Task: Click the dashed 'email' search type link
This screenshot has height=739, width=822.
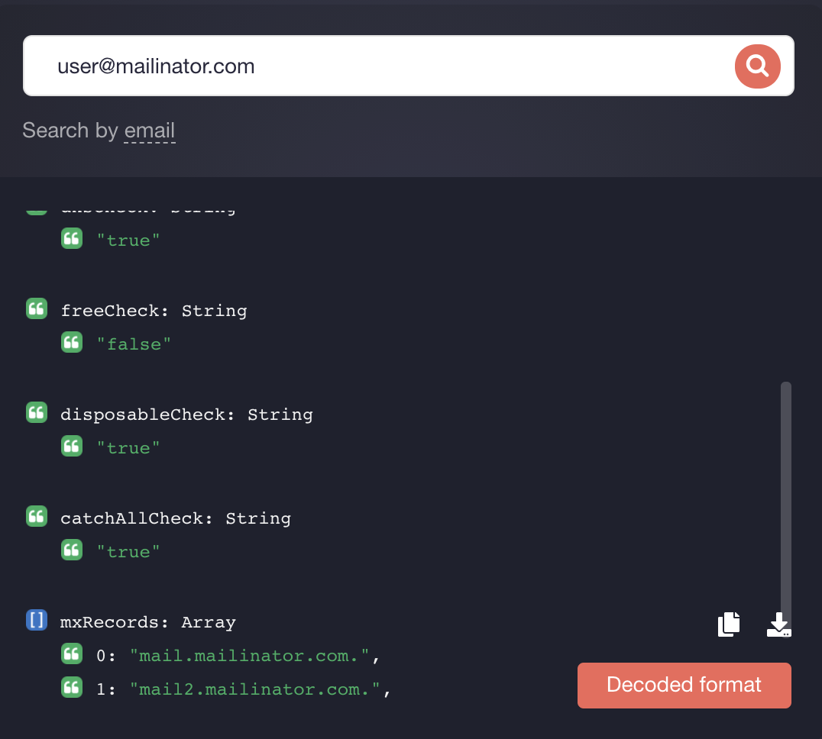Action: point(150,131)
